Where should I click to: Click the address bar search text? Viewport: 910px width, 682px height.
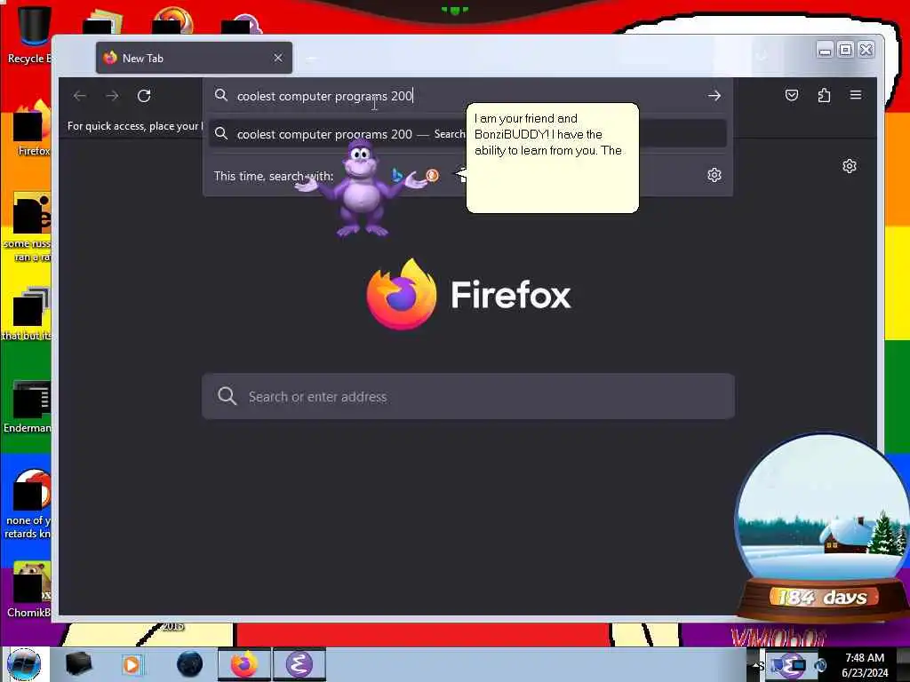(x=325, y=96)
